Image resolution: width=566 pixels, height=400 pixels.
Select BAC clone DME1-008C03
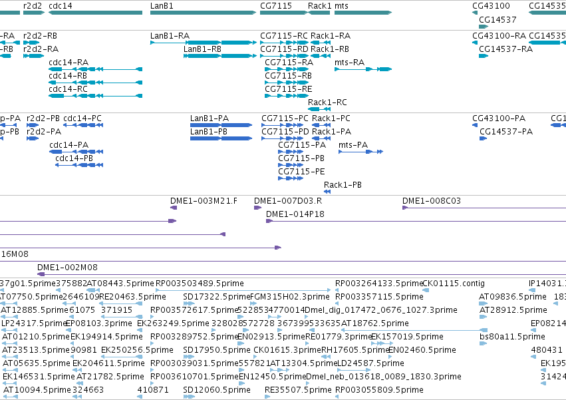(x=484, y=208)
